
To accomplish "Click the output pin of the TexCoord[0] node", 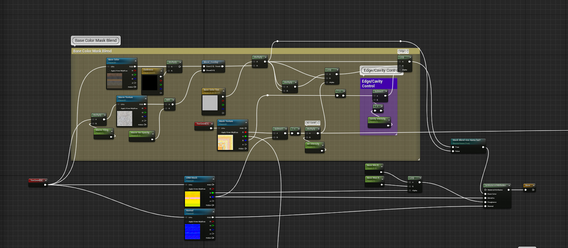I will [x=45, y=185].
